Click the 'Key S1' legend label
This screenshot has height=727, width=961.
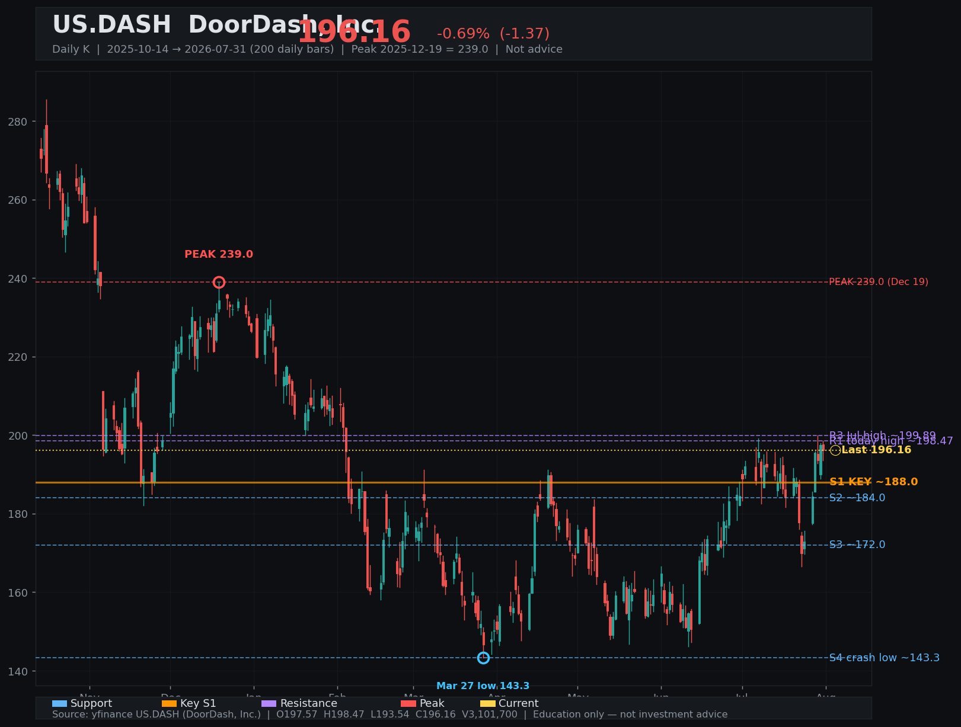[x=198, y=703]
